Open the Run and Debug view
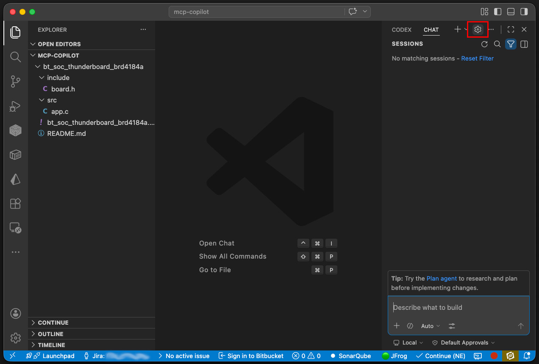The width and height of the screenshot is (539, 364). pyautogui.click(x=16, y=106)
